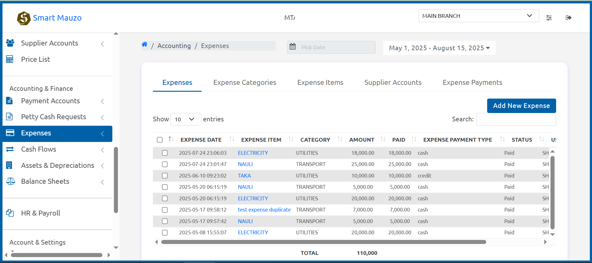592x263 pixels.
Task: Sort by Amount column arrows
Action: pyautogui.click(x=383, y=139)
